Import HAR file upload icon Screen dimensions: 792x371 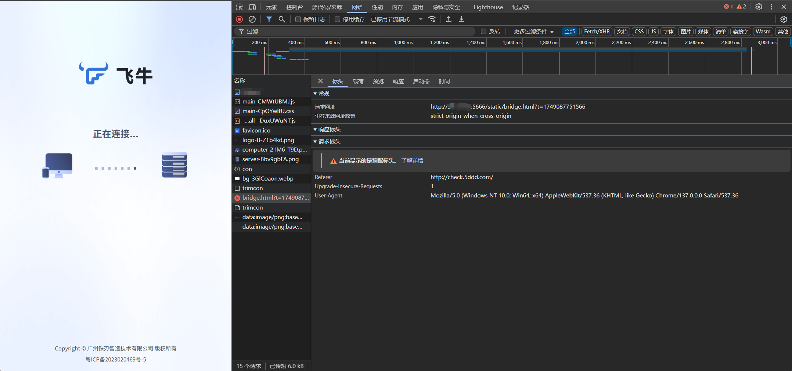(x=449, y=19)
